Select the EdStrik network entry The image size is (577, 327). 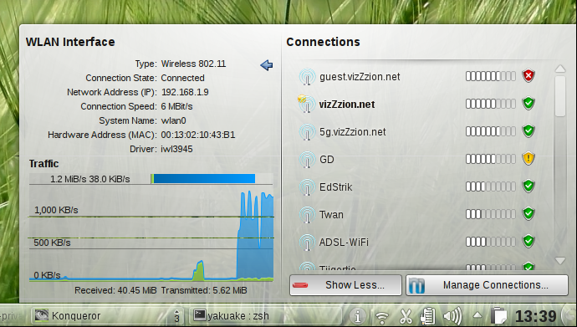coord(416,186)
